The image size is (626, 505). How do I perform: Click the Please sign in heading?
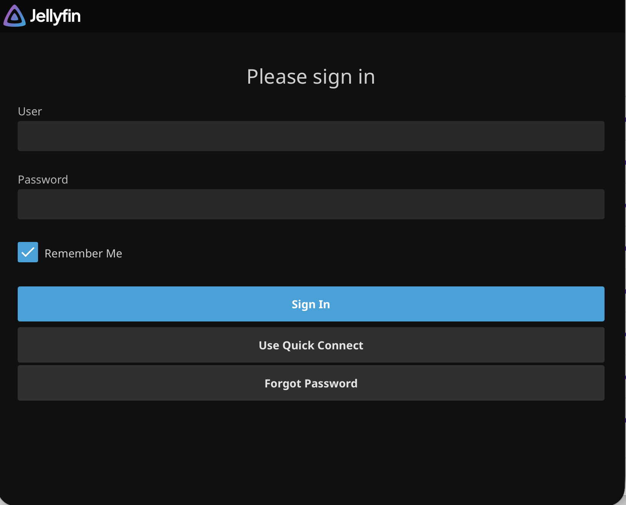pyautogui.click(x=311, y=77)
